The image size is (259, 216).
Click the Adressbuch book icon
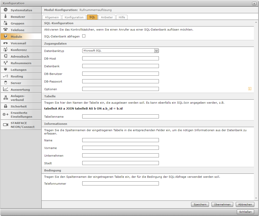pos(6,56)
